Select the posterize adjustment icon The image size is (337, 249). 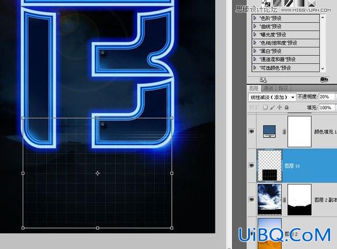coord(277,3)
